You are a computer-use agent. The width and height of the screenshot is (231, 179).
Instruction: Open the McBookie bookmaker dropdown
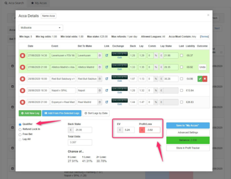tap(41, 28)
